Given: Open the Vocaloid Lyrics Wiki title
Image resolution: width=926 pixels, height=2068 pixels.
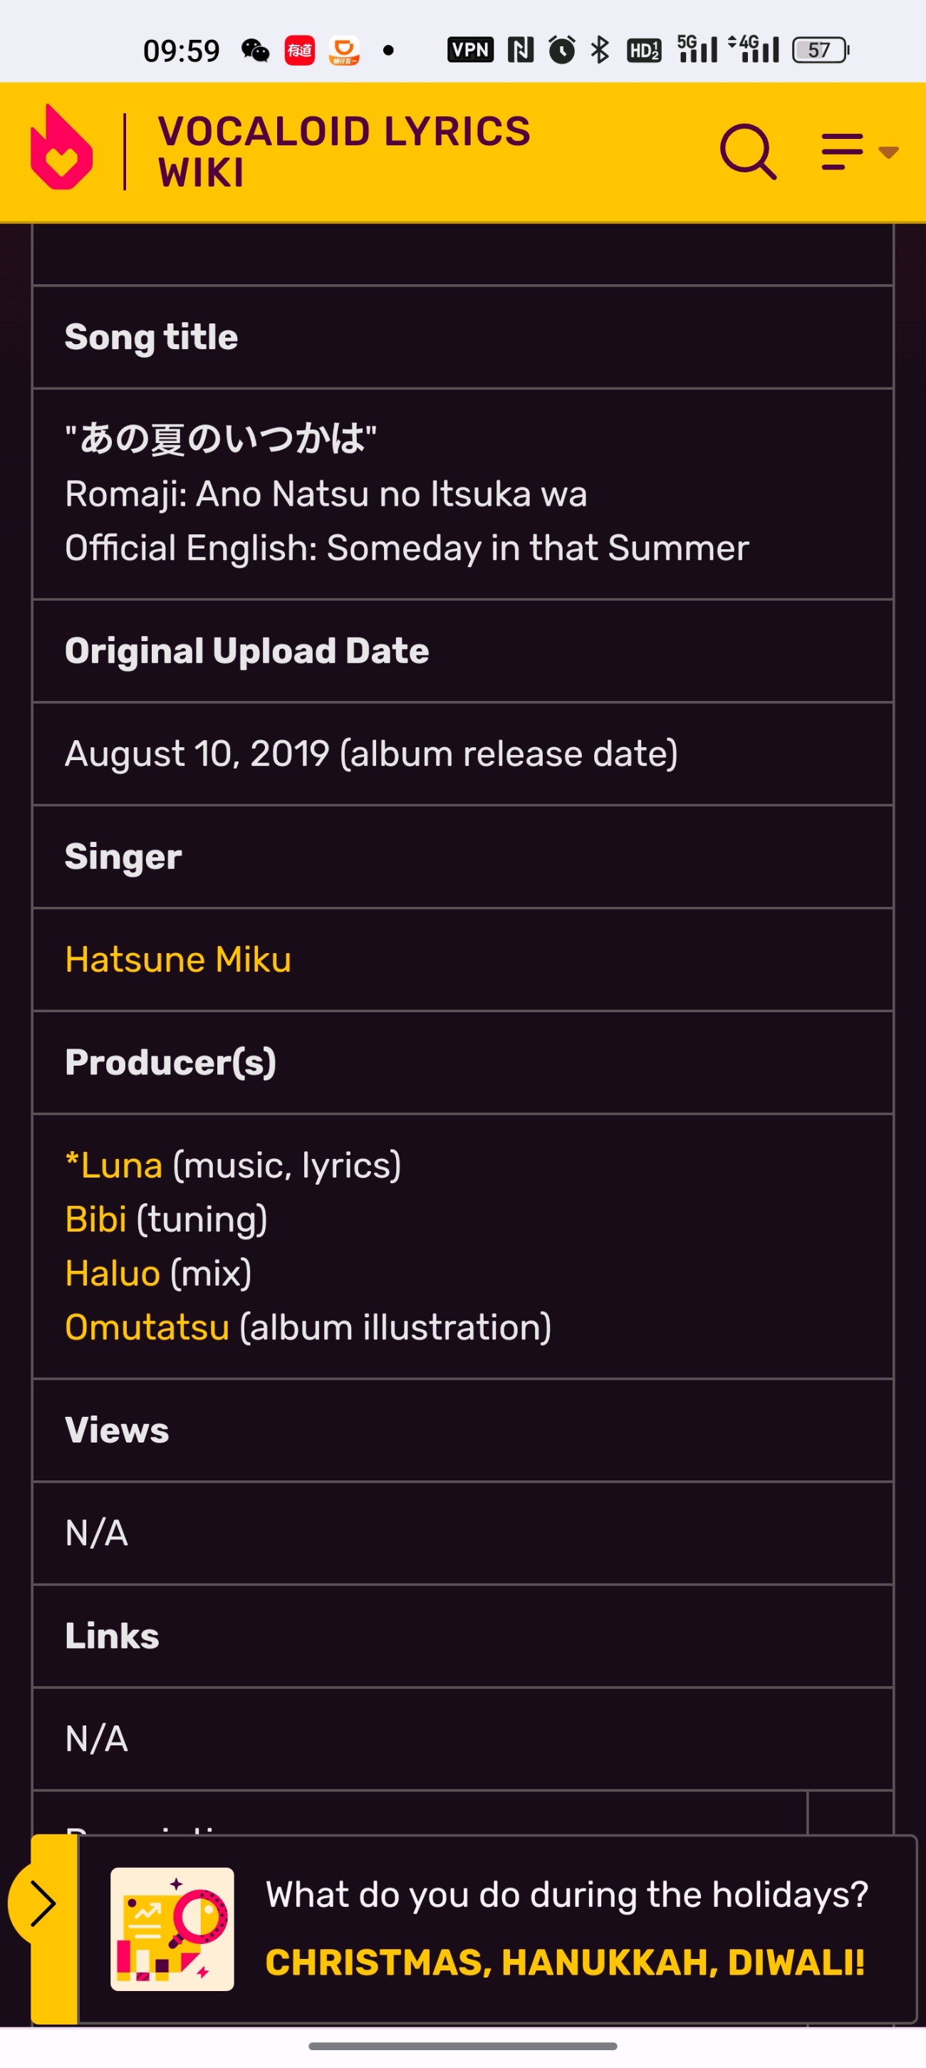Looking at the screenshot, I should (x=344, y=152).
